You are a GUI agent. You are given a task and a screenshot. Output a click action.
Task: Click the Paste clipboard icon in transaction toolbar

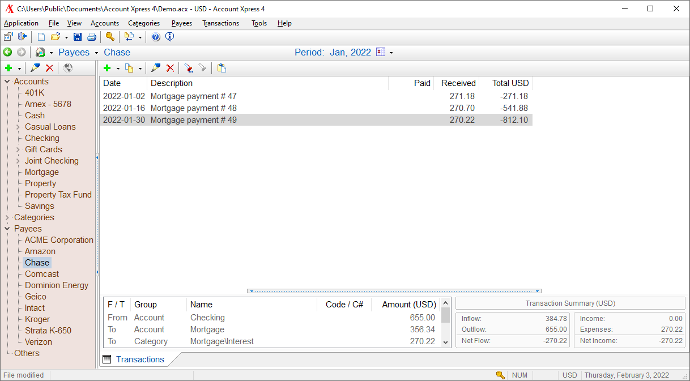(x=222, y=68)
